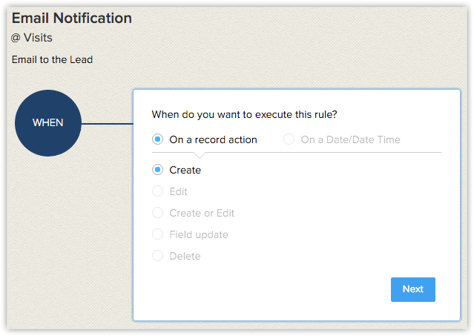Click the 'Delete' option label text

pyautogui.click(x=185, y=256)
